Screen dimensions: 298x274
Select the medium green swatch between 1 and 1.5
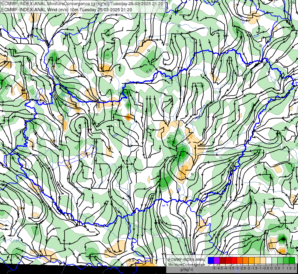286,260
